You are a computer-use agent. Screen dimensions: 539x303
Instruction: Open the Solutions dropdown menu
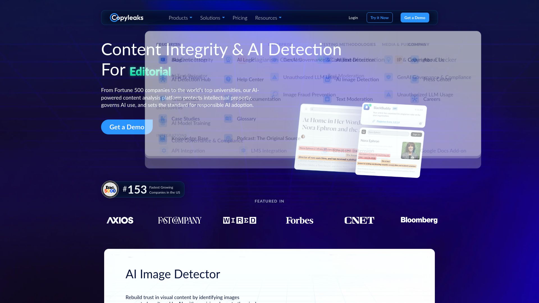coord(212,18)
